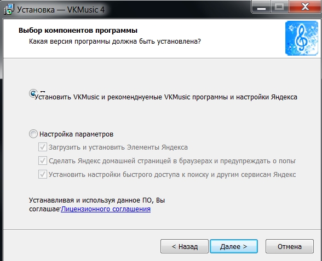Click the Установка — VKMusic 4 title bar text
322x261 pixels.
[61, 10]
